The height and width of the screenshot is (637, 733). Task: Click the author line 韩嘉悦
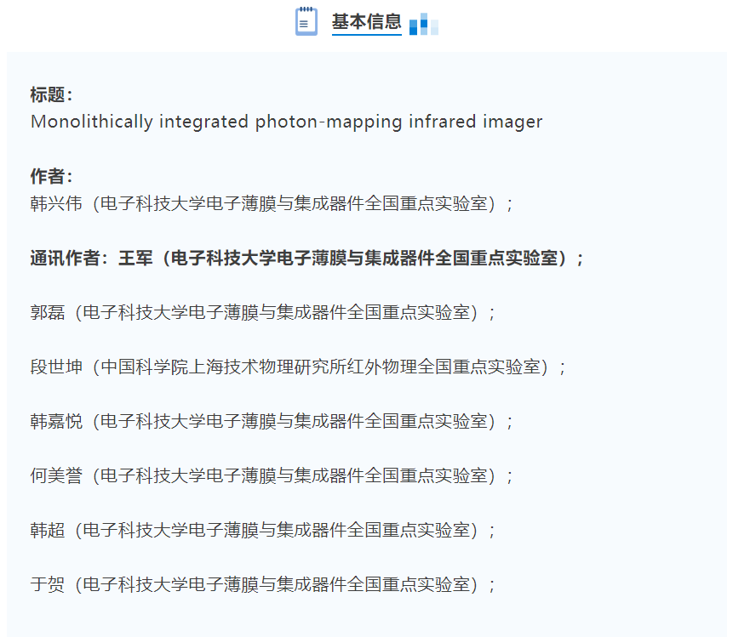[272, 421]
